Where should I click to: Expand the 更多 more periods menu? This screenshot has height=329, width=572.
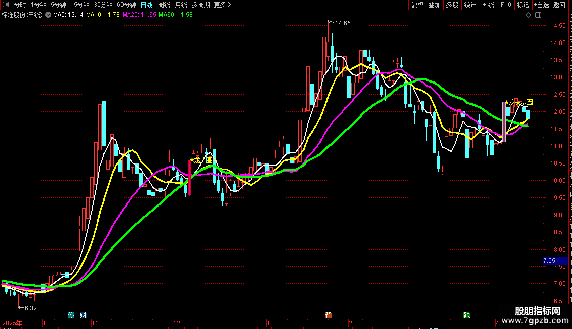223,5
